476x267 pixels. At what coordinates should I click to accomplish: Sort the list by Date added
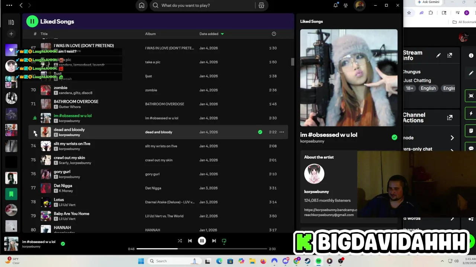click(212, 34)
